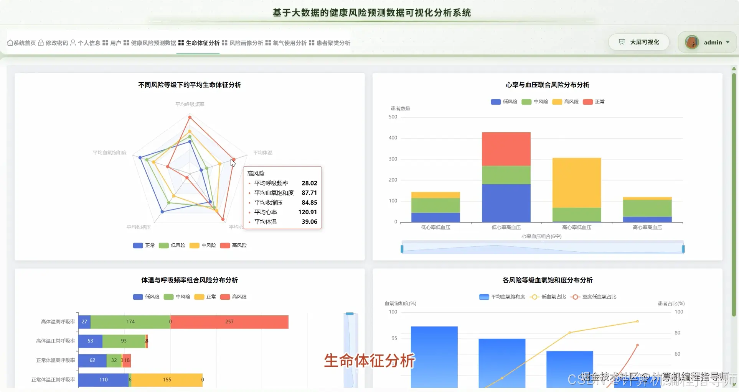Toggle 高风险 legend in radar chart
739x392 pixels.
tap(233, 245)
